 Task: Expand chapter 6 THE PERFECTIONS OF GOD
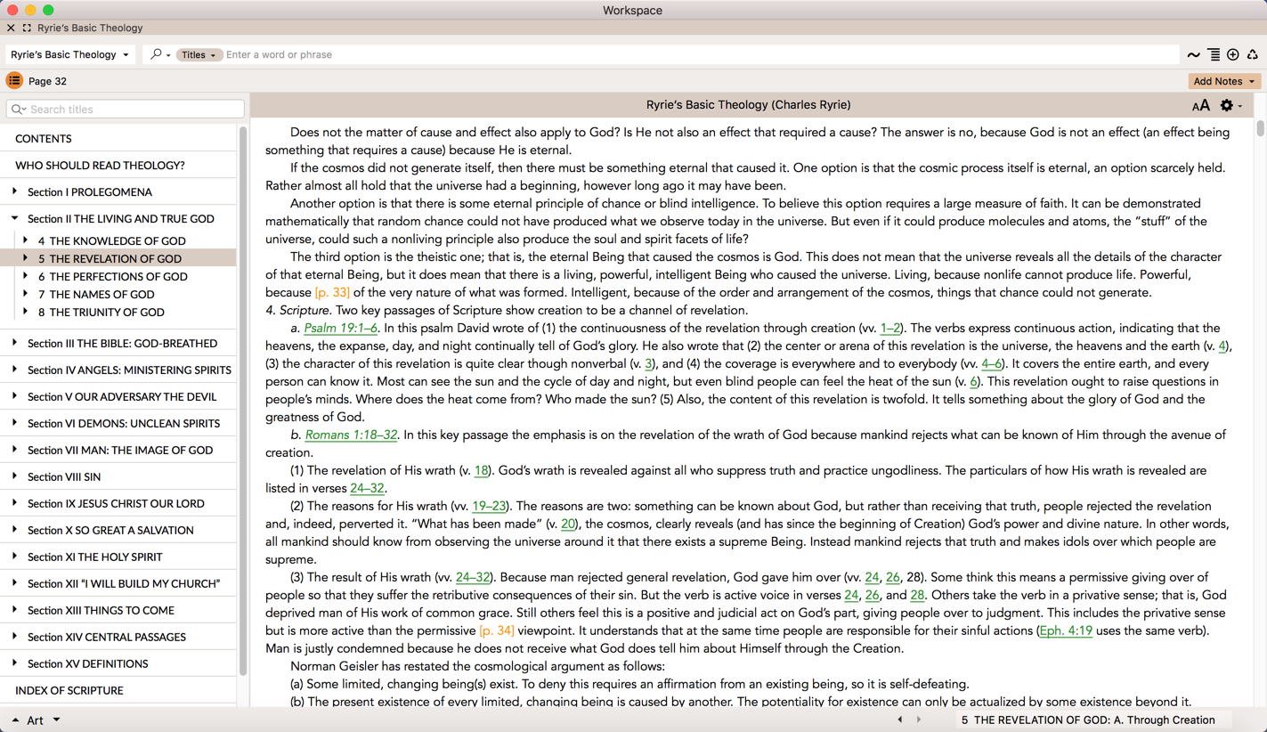[25, 276]
